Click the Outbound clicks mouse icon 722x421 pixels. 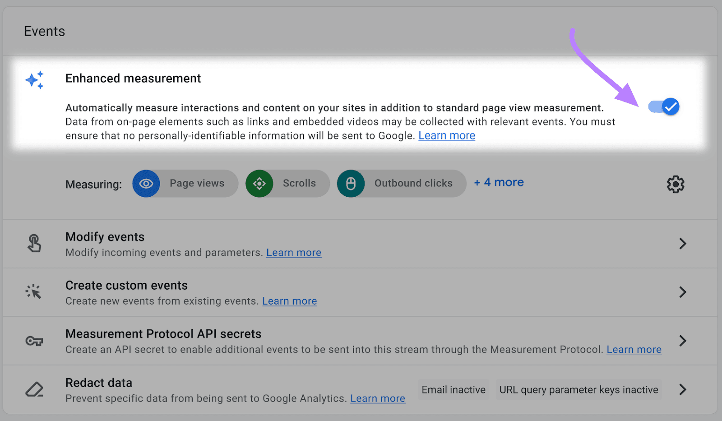point(351,184)
